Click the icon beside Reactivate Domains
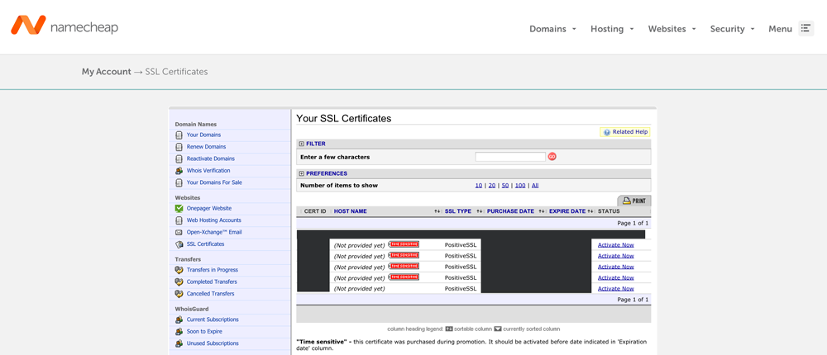The width and height of the screenshot is (827, 355). click(179, 159)
